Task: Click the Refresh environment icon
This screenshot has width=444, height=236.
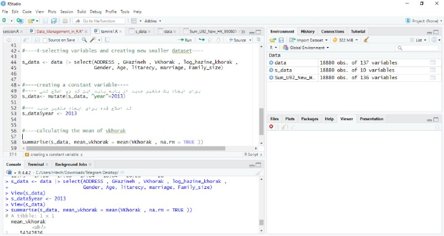Action: pos(434,40)
